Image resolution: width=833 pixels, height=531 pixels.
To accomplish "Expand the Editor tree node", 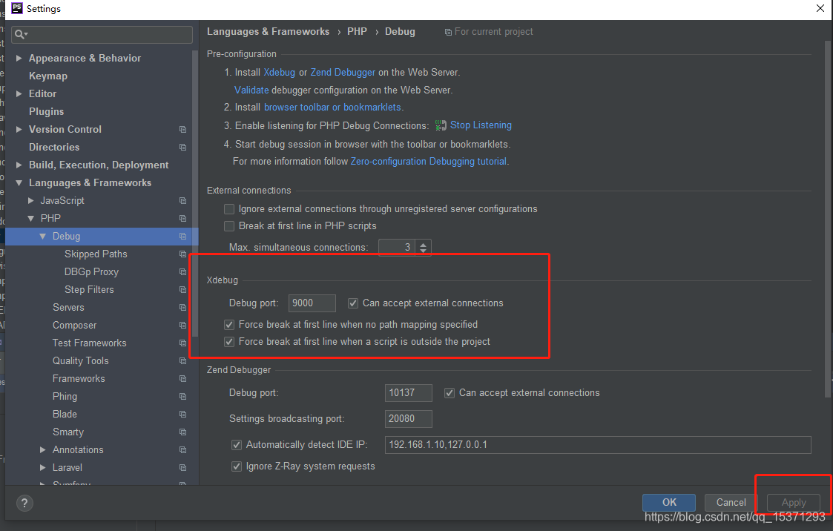I will (x=19, y=93).
